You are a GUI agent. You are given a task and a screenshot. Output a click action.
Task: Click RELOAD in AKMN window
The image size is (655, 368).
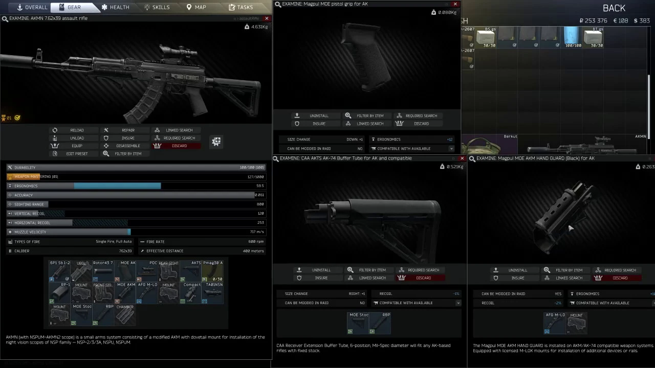click(x=73, y=130)
